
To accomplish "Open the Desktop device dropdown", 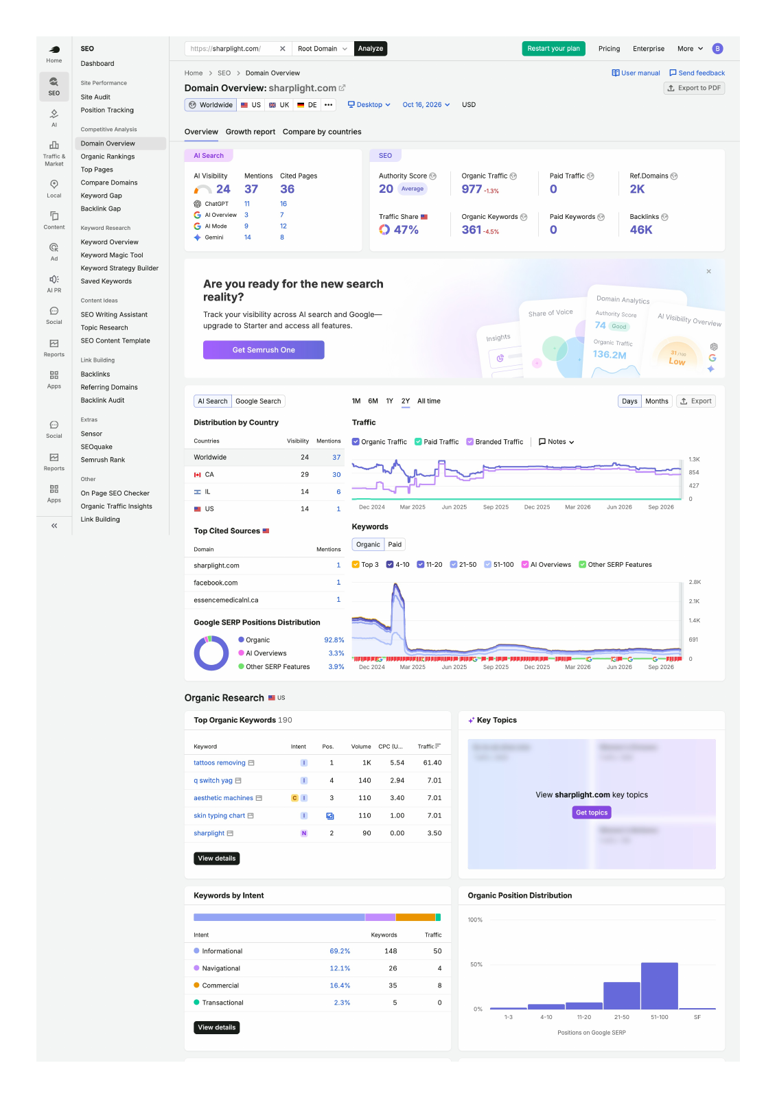I will (369, 105).
